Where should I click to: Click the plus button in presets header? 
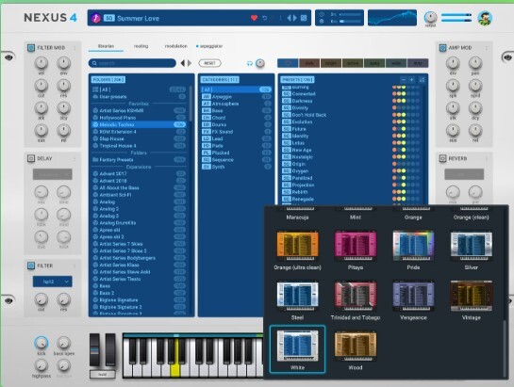coord(412,79)
